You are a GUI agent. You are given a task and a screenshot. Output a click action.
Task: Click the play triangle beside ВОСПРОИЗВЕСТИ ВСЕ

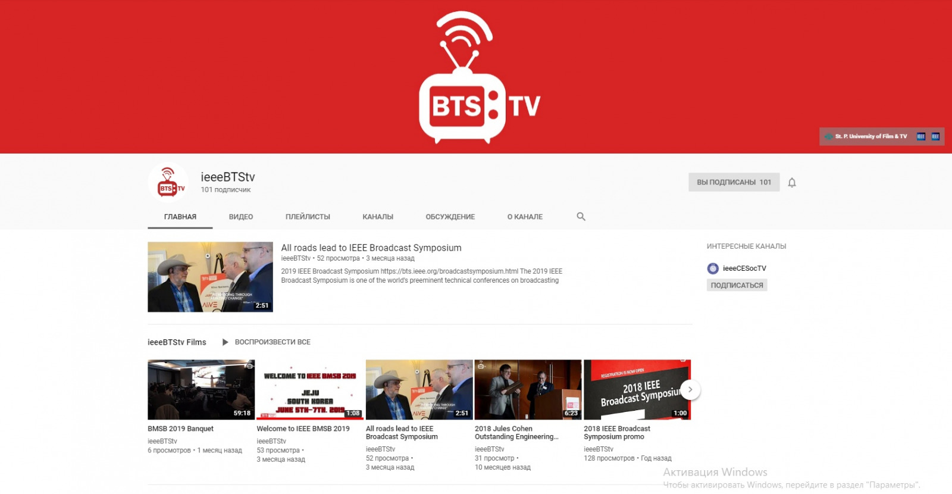[x=225, y=342]
